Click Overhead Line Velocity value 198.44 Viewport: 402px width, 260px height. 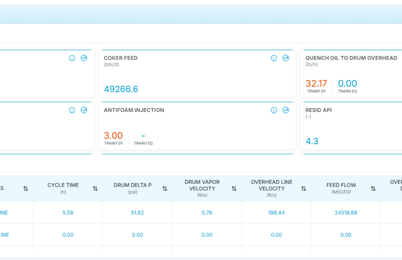pos(276,213)
